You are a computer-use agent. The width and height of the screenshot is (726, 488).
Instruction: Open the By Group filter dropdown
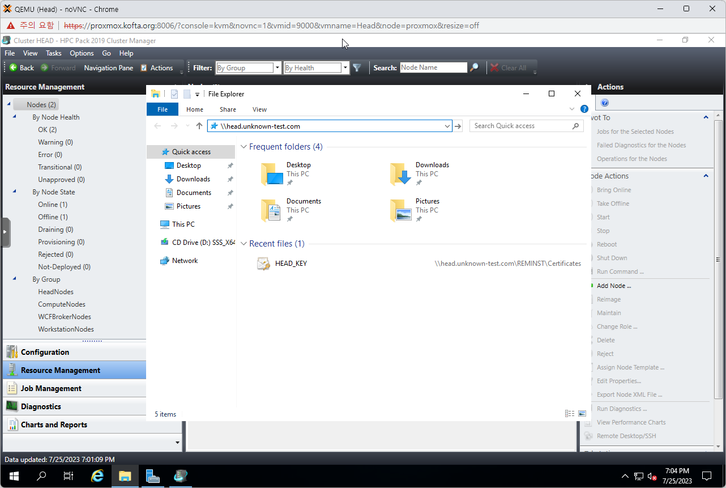[277, 68]
